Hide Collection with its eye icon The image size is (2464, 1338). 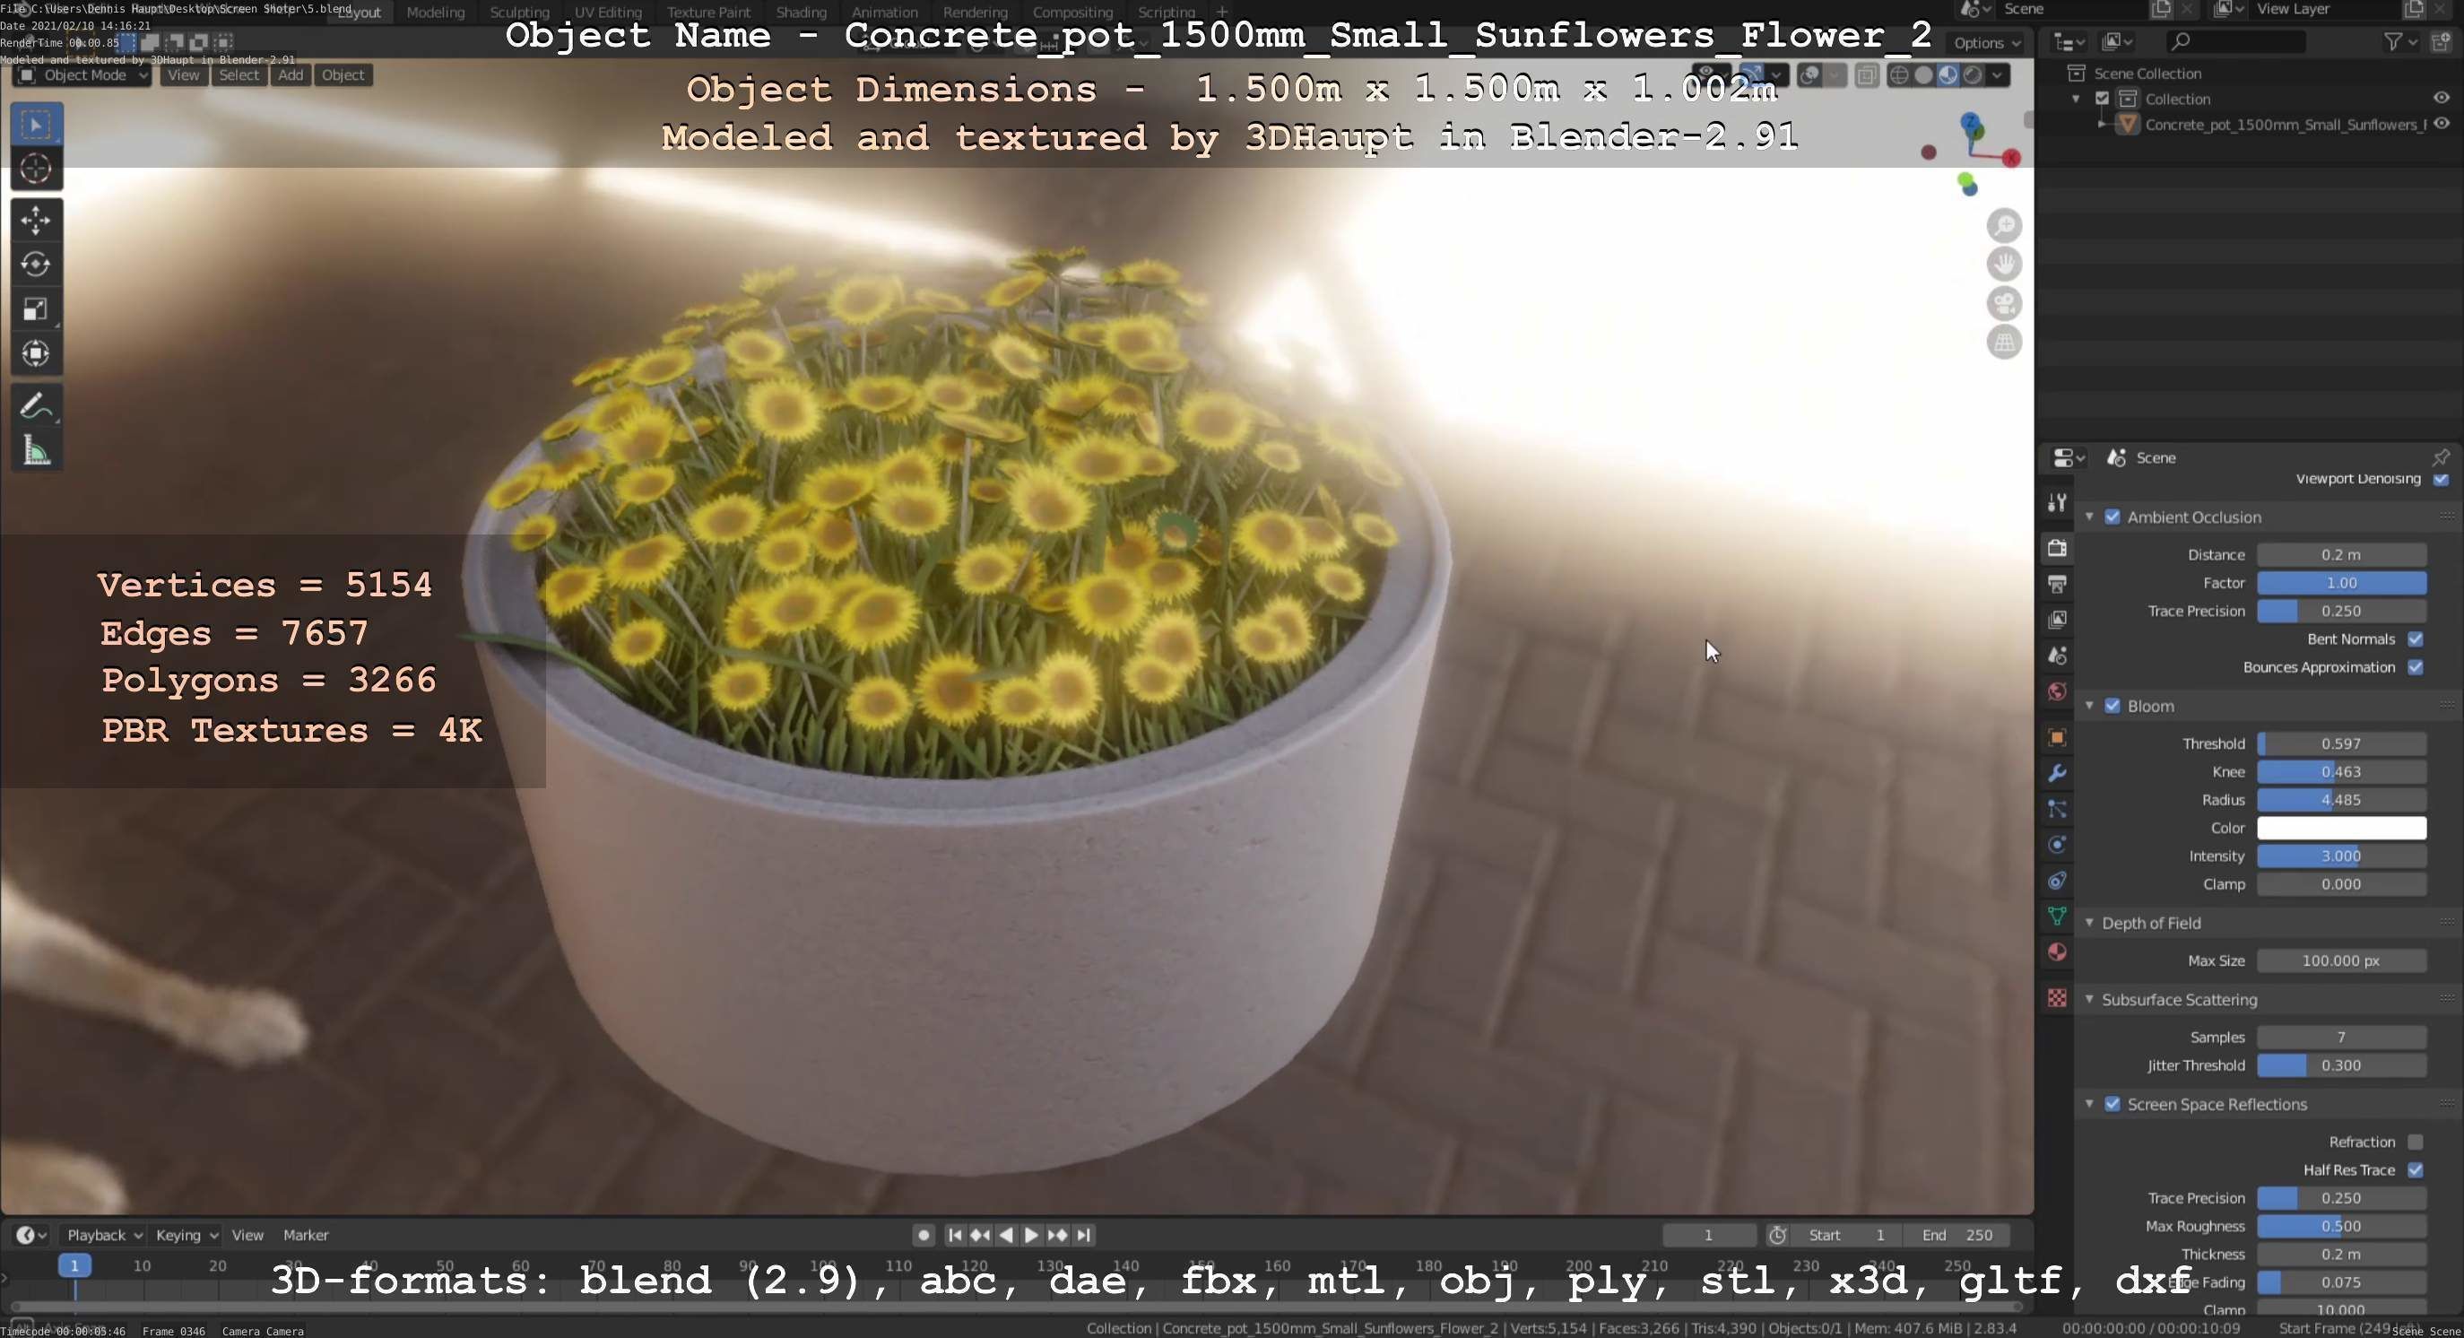click(x=2441, y=98)
